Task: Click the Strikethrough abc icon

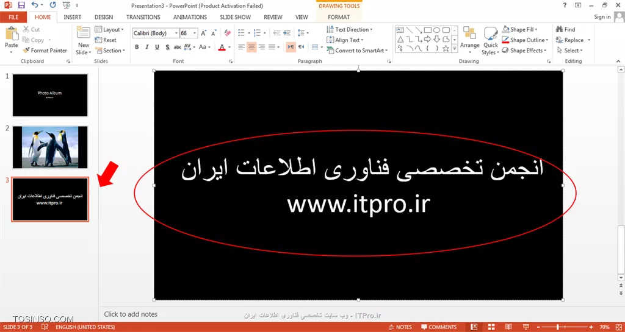Action: pos(178,47)
